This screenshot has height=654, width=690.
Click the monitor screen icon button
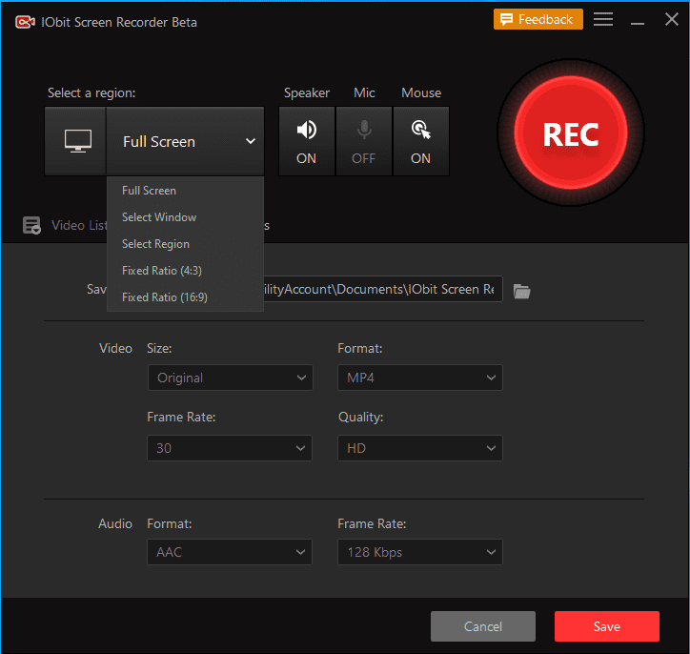click(x=75, y=141)
